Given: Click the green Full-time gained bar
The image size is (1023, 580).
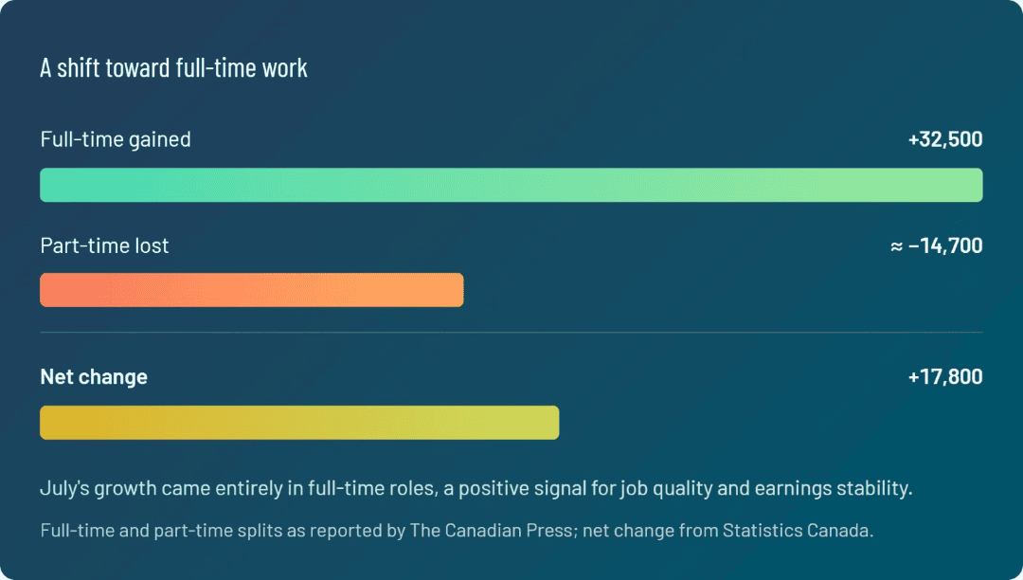Looking at the screenshot, I should pyautogui.click(x=511, y=185).
